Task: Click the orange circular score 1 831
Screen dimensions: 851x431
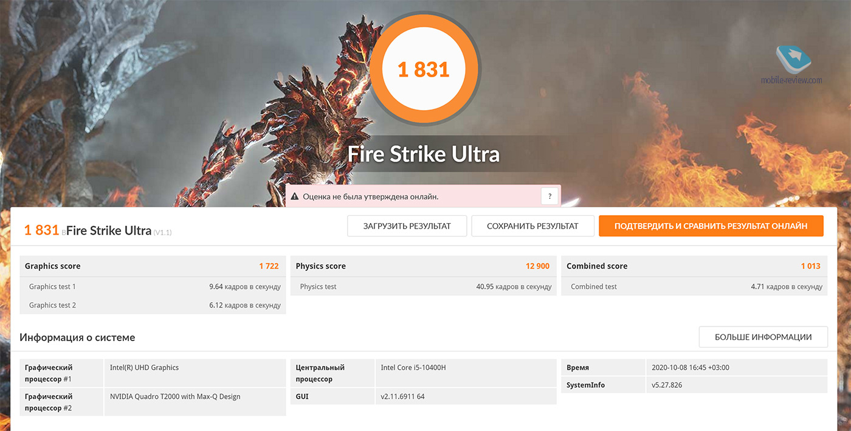Action: [x=424, y=69]
